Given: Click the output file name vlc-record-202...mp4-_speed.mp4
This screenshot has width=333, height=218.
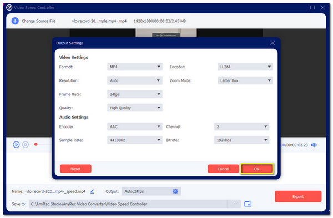Looking at the screenshot, I should click(x=56, y=191).
